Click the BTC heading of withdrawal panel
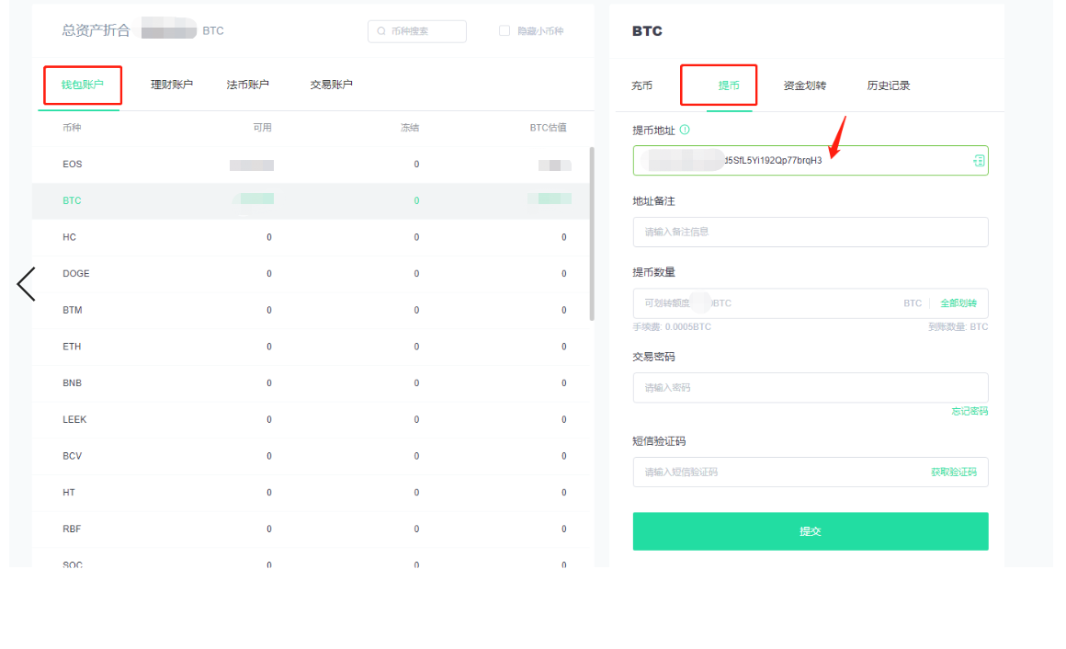 click(647, 31)
